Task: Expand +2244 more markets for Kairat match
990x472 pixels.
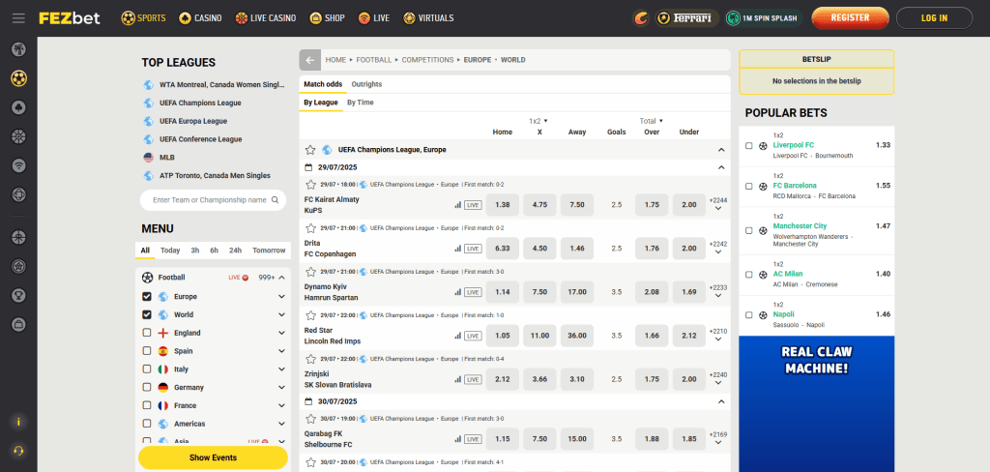Action: [x=718, y=203]
